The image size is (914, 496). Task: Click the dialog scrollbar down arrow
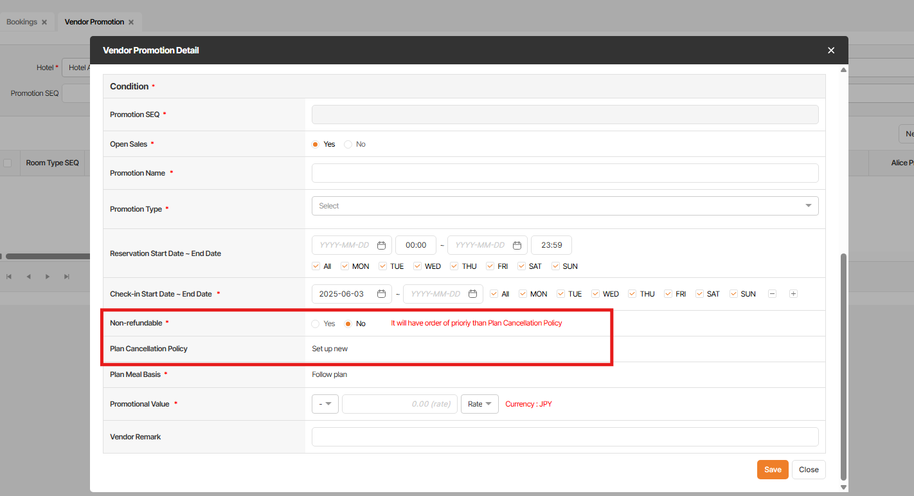tap(843, 487)
